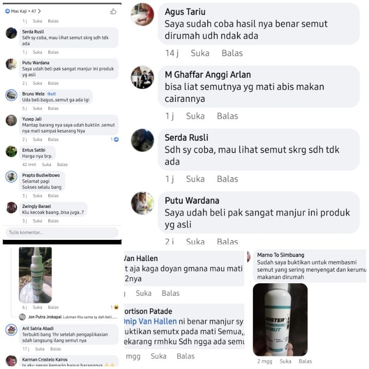The height and width of the screenshot is (369, 369).
Task: Click the blue reaction icon next to Mas Kaji
Action: click(x=7, y=11)
